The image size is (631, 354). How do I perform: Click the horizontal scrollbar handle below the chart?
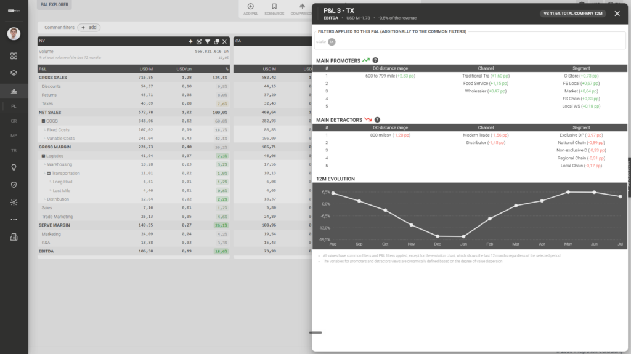pyautogui.click(x=315, y=332)
